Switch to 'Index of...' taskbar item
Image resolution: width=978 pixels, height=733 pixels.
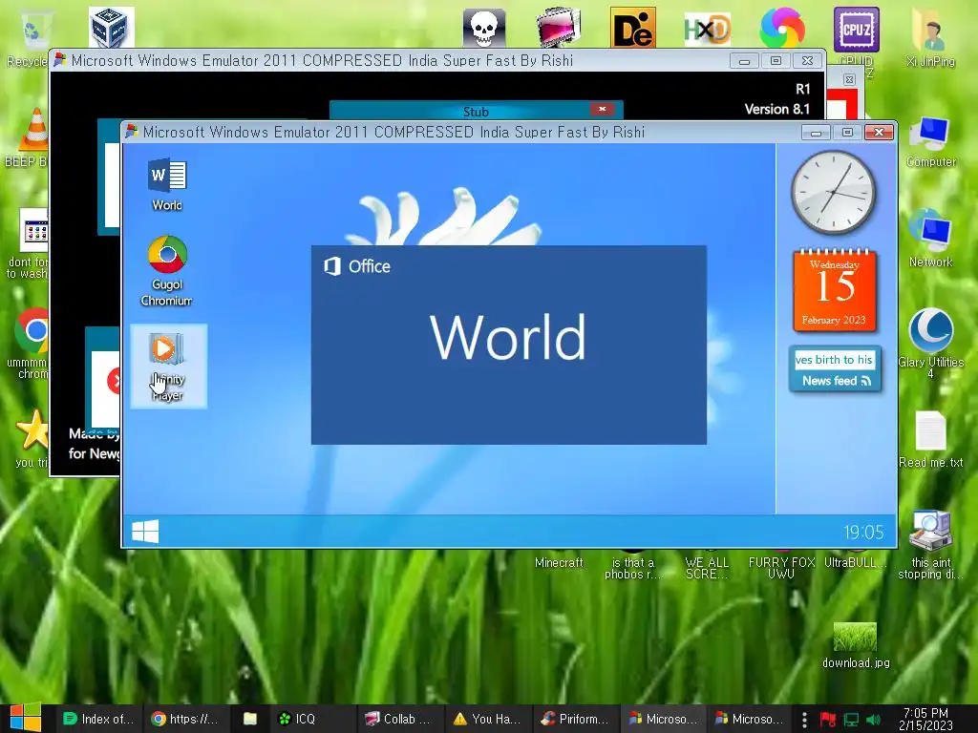[99, 719]
